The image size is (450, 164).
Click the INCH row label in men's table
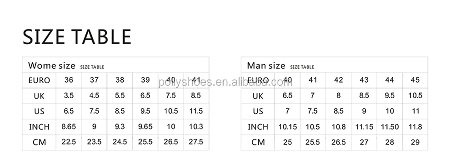[x=258, y=127]
